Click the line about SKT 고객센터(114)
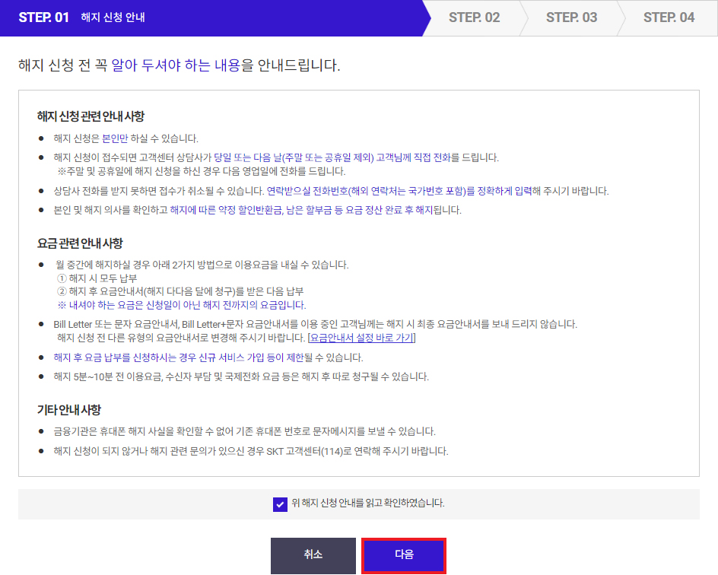Viewport: 718px width, 575px height. (x=251, y=451)
